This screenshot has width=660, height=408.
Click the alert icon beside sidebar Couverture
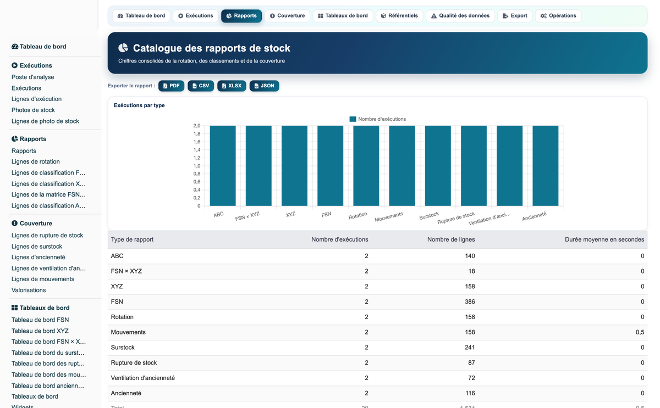coord(15,223)
